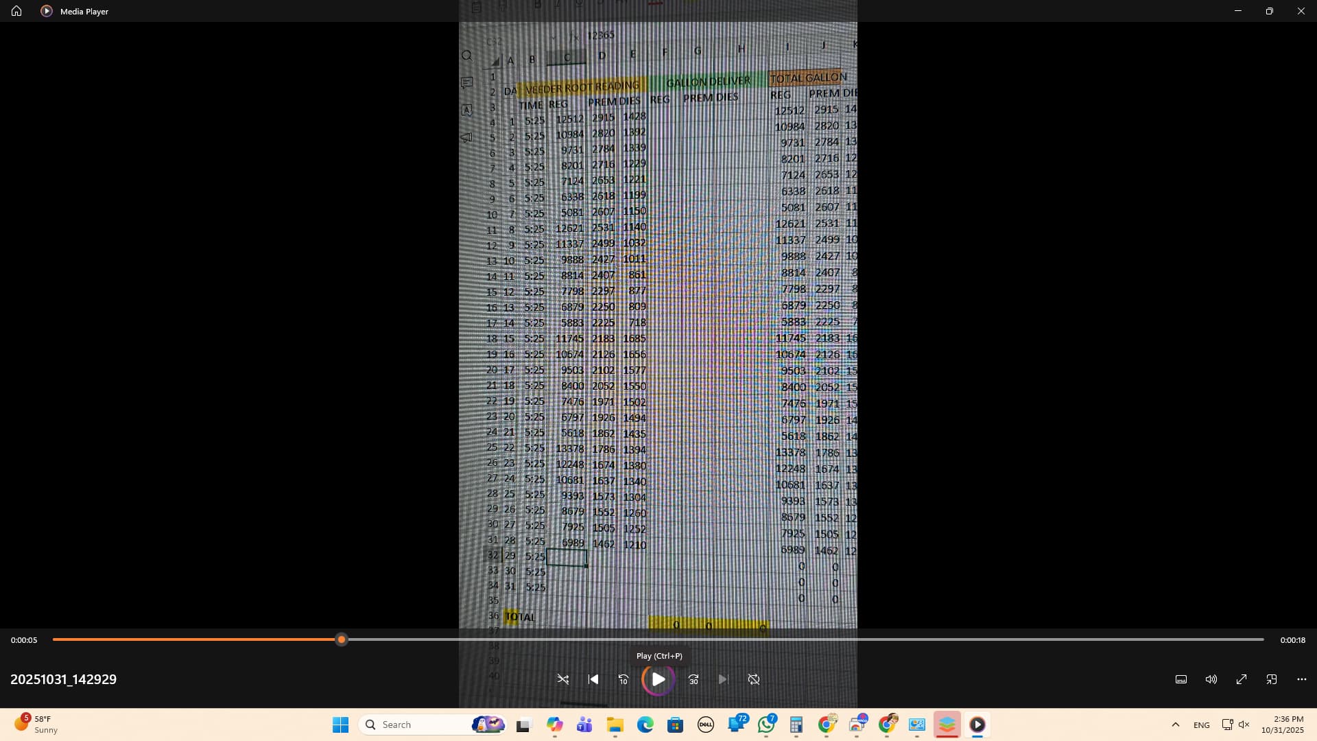The height and width of the screenshot is (741, 1317).
Task: Open the Windows Start menu
Action: [x=340, y=725]
